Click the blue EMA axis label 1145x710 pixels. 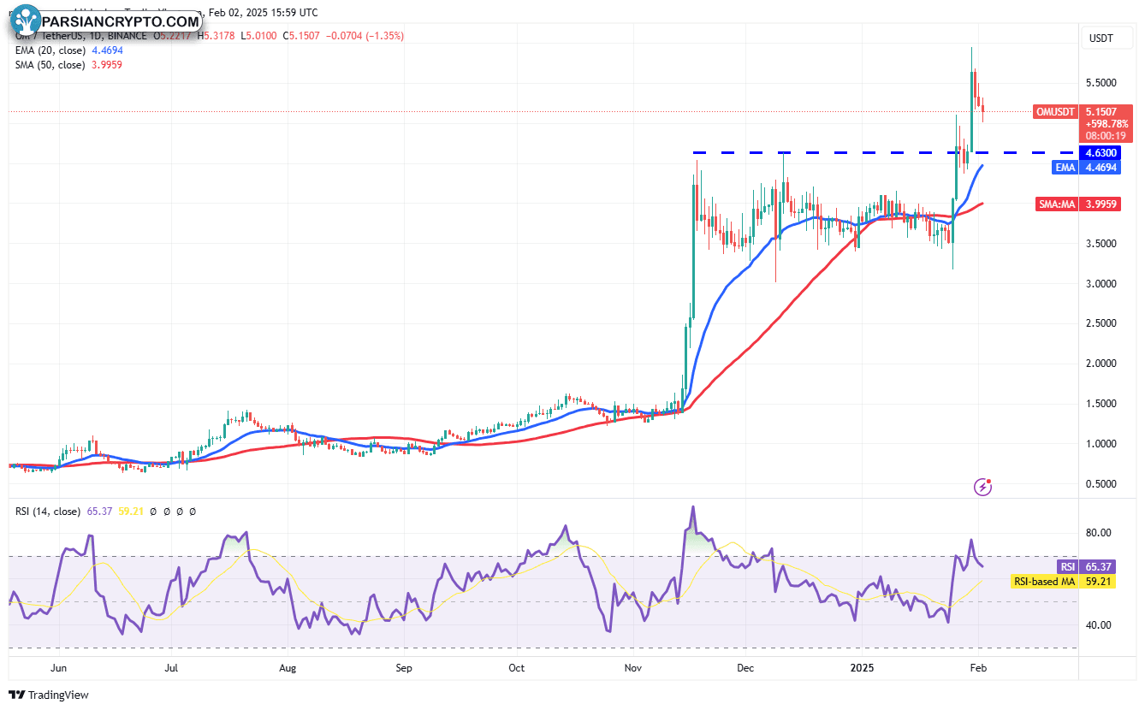tap(1065, 168)
